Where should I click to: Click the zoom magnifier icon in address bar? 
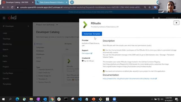145,7
